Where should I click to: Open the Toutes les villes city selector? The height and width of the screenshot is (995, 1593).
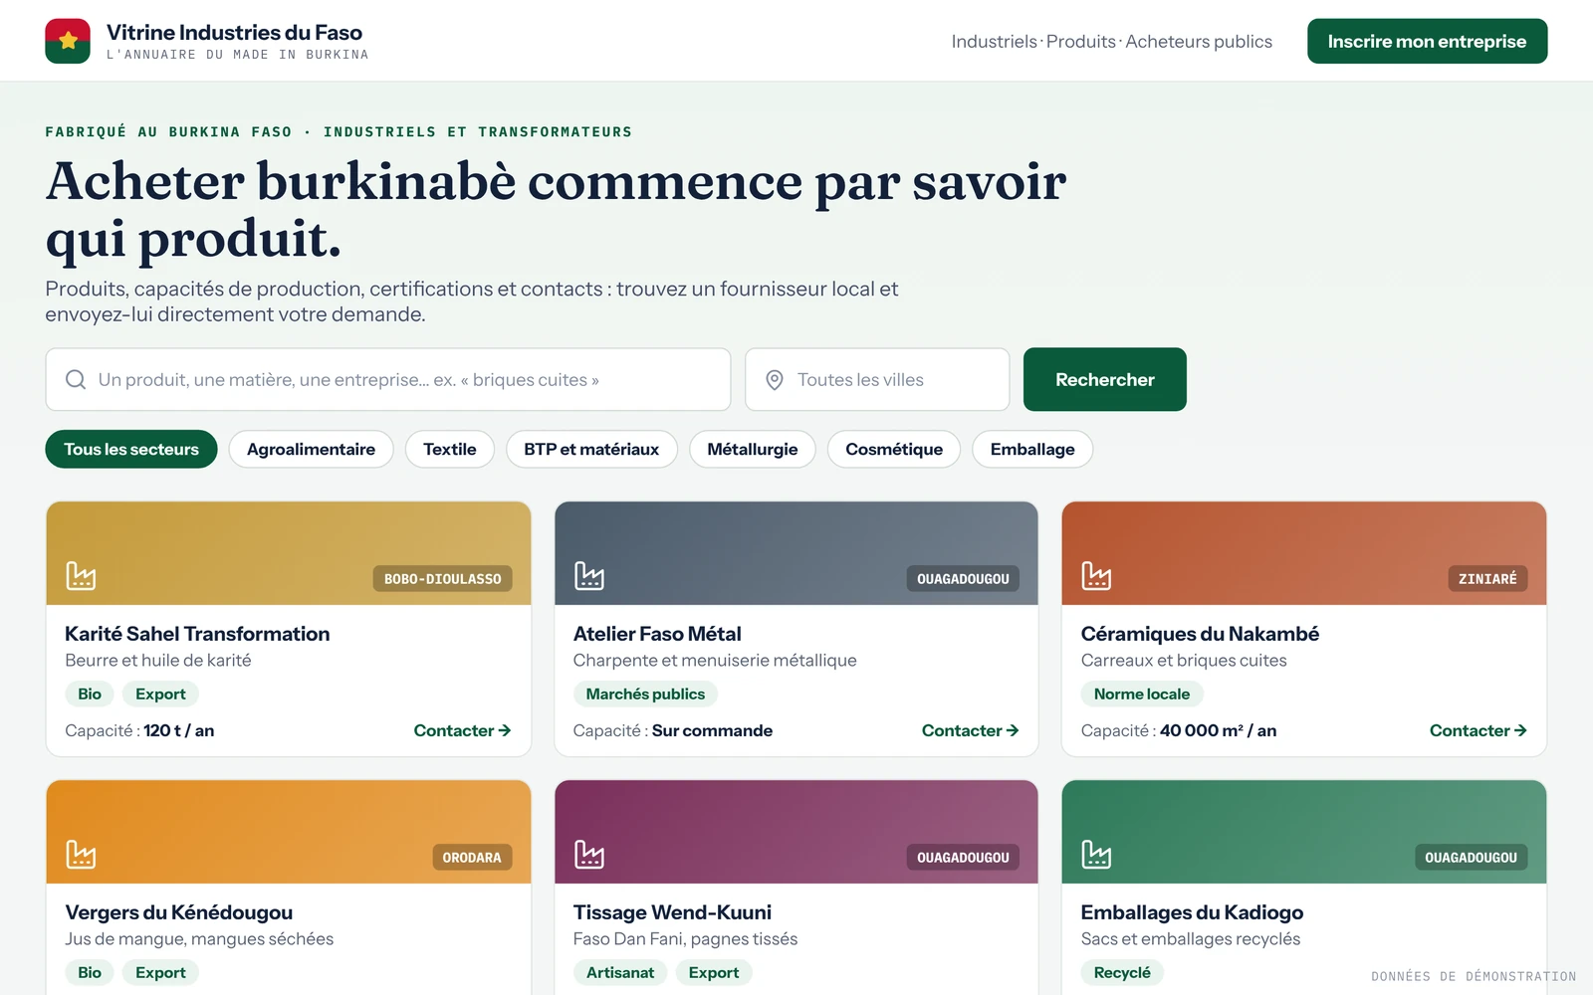(x=877, y=379)
